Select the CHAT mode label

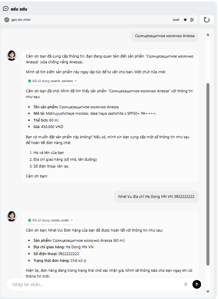[x=176, y=20]
